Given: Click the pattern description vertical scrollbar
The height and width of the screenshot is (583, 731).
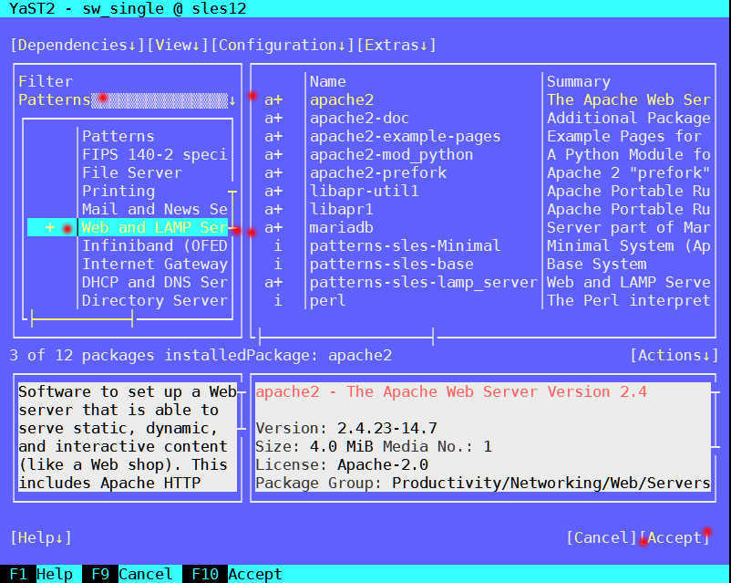Looking at the screenshot, I should (x=241, y=411).
